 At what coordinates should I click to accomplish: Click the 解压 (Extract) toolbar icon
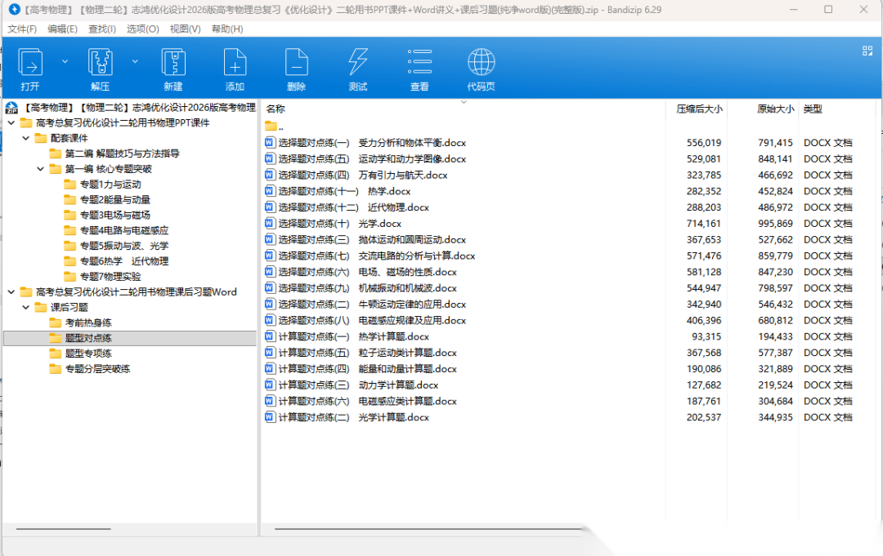coord(100,64)
